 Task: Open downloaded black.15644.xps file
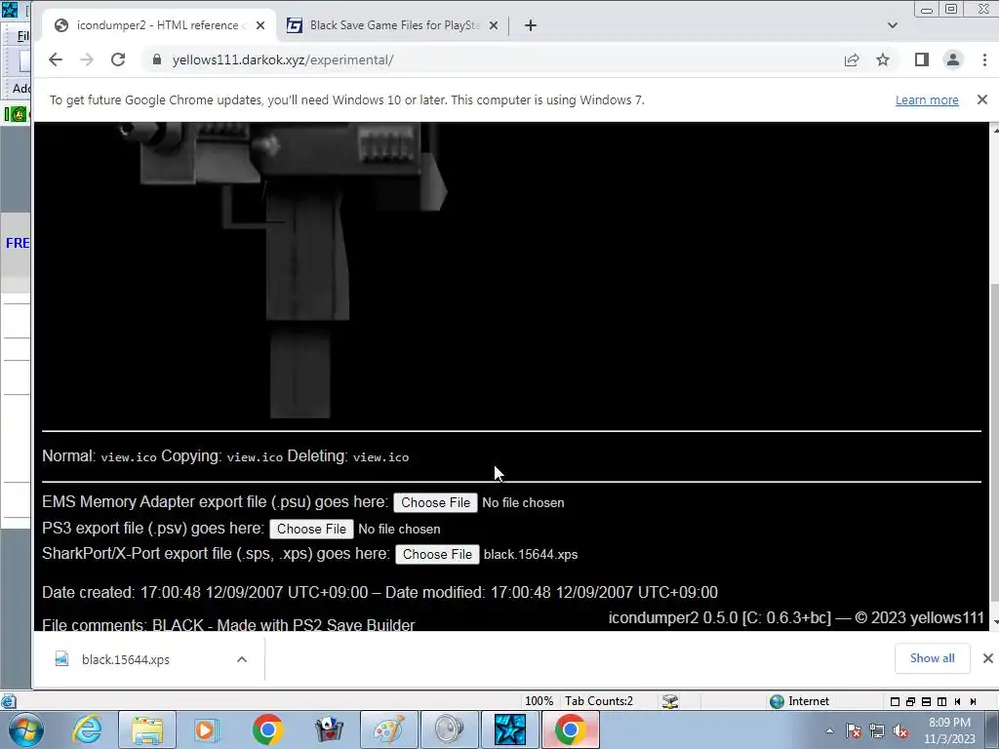[x=126, y=660]
